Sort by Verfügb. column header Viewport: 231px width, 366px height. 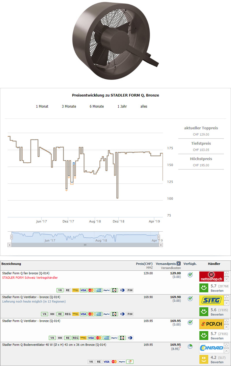pos(190,264)
